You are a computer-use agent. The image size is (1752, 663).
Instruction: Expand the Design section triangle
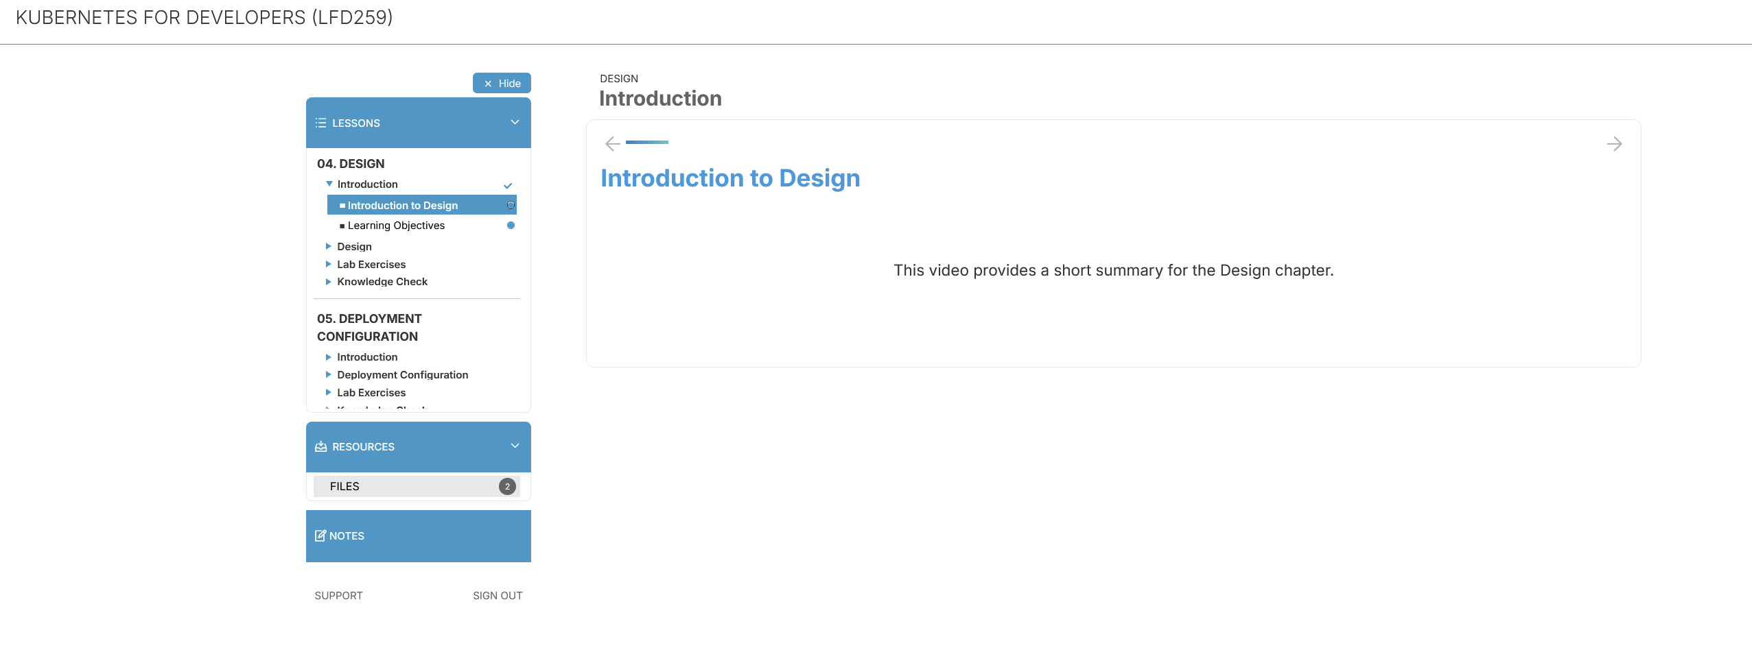pyautogui.click(x=328, y=246)
